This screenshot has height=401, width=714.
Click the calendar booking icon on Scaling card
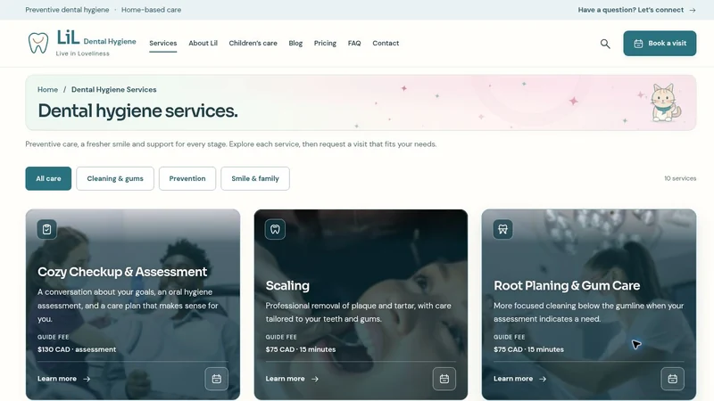click(x=444, y=379)
